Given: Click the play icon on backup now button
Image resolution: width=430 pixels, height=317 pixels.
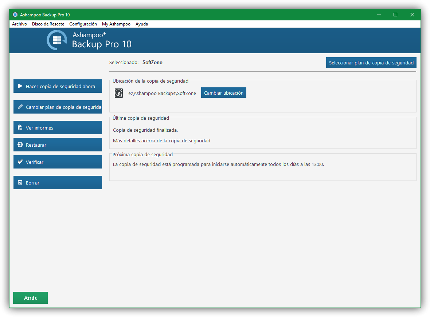Looking at the screenshot, I should 20,86.
